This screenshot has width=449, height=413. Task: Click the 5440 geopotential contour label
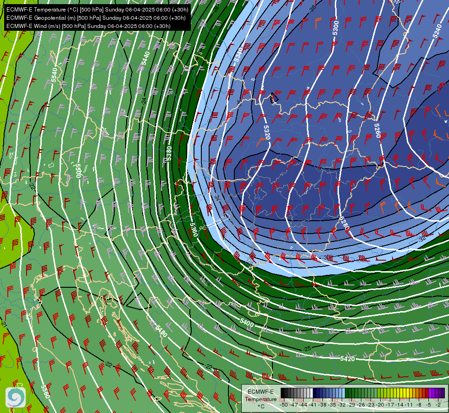145,58
